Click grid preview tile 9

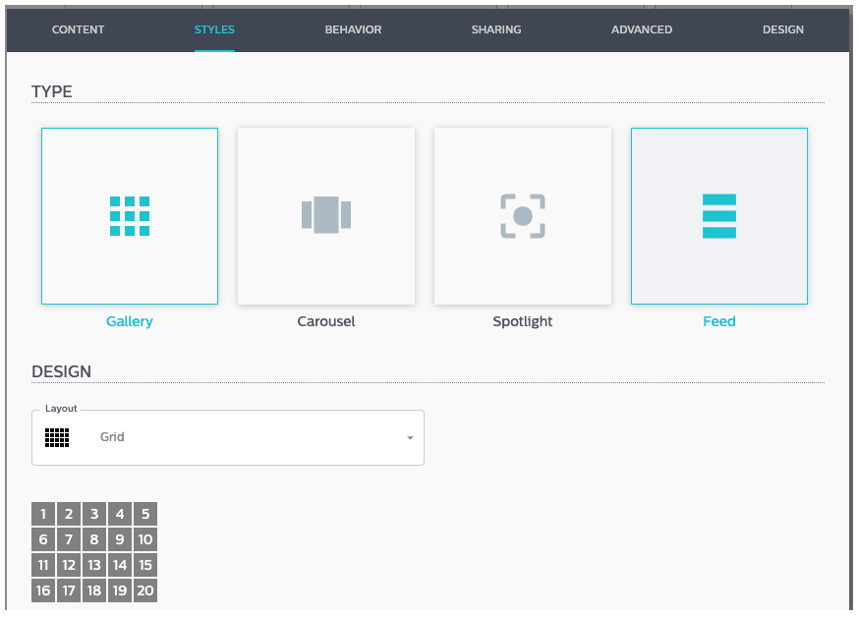coord(120,539)
